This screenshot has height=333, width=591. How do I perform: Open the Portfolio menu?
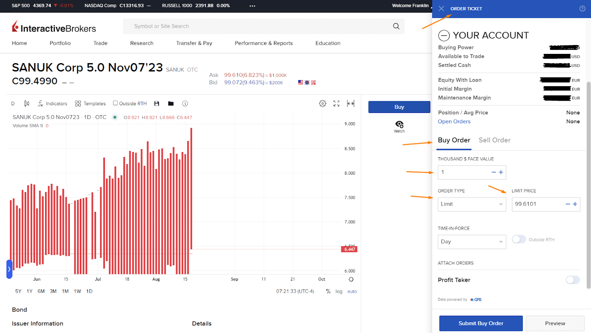[60, 43]
